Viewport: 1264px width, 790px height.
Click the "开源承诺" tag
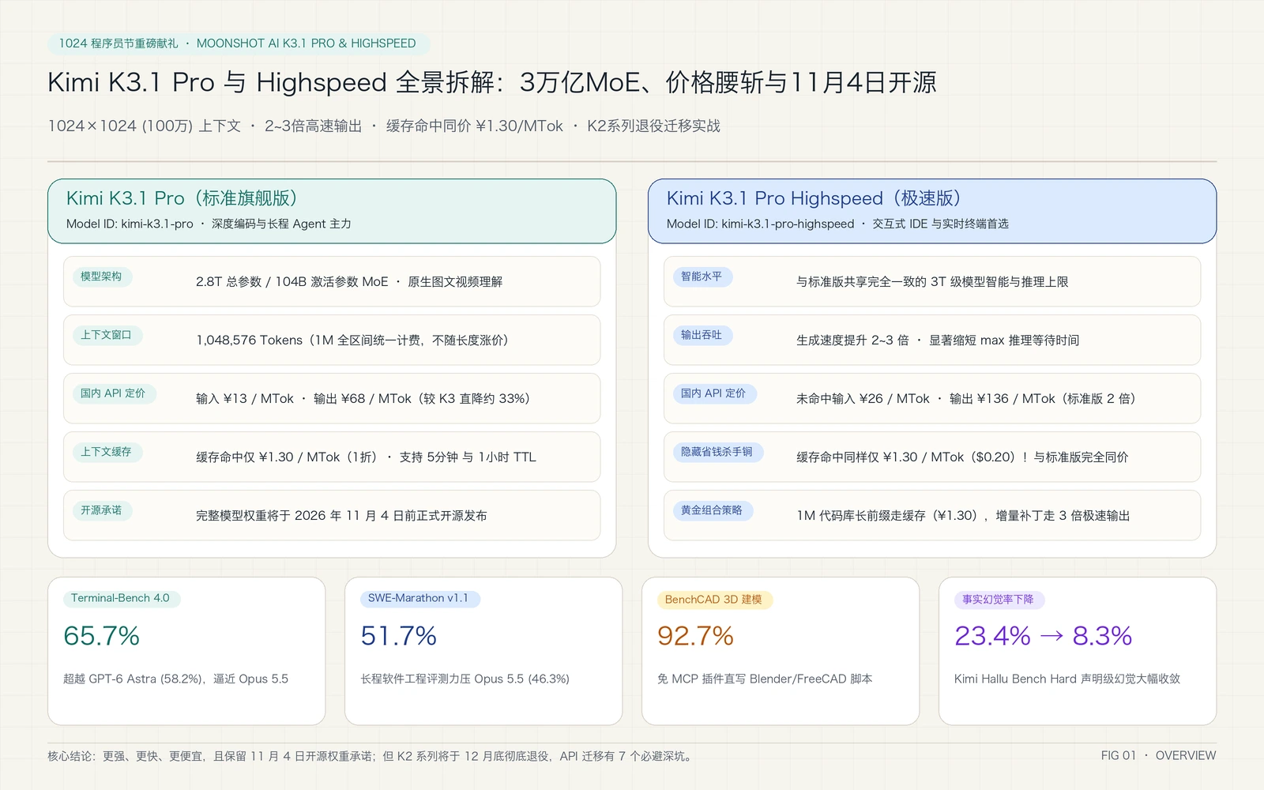(101, 510)
